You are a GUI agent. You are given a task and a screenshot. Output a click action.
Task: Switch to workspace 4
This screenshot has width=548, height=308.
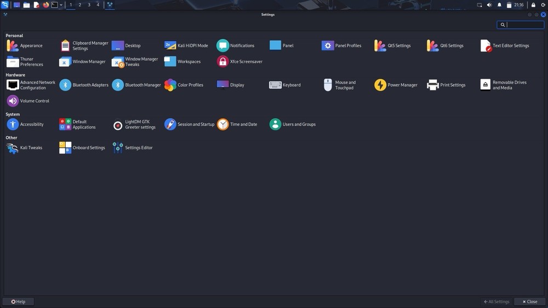point(98,5)
